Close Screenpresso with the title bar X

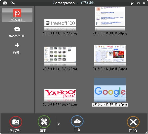(x=144, y=3)
